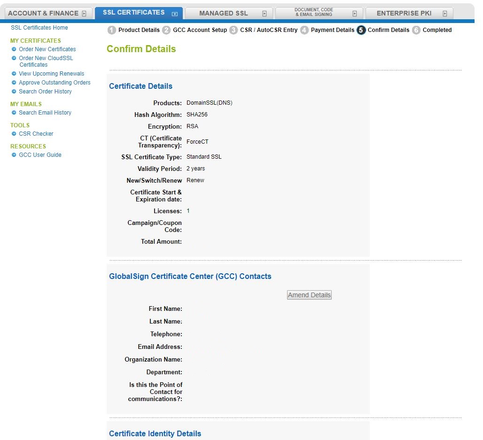This screenshot has width=483, height=440.
Task: Click the step 4 Payment Details circle icon
Action: pos(304,31)
